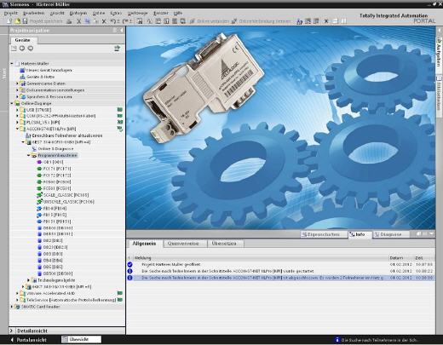
Task: Switch to the Diagnose tab
Action: [391, 234]
